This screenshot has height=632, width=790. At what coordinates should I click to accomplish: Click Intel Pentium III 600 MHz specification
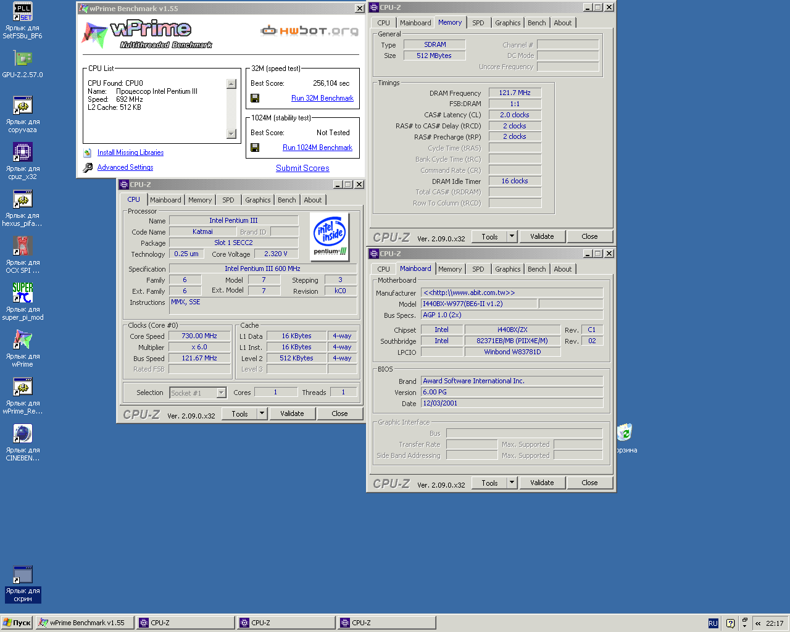coord(262,268)
